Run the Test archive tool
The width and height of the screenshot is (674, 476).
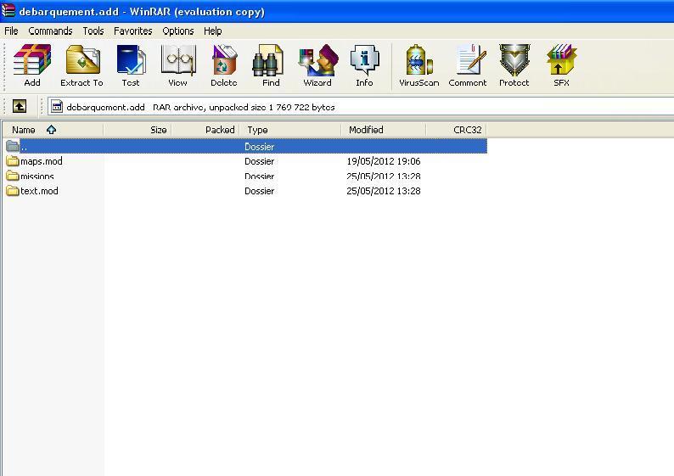pos(131,65)
